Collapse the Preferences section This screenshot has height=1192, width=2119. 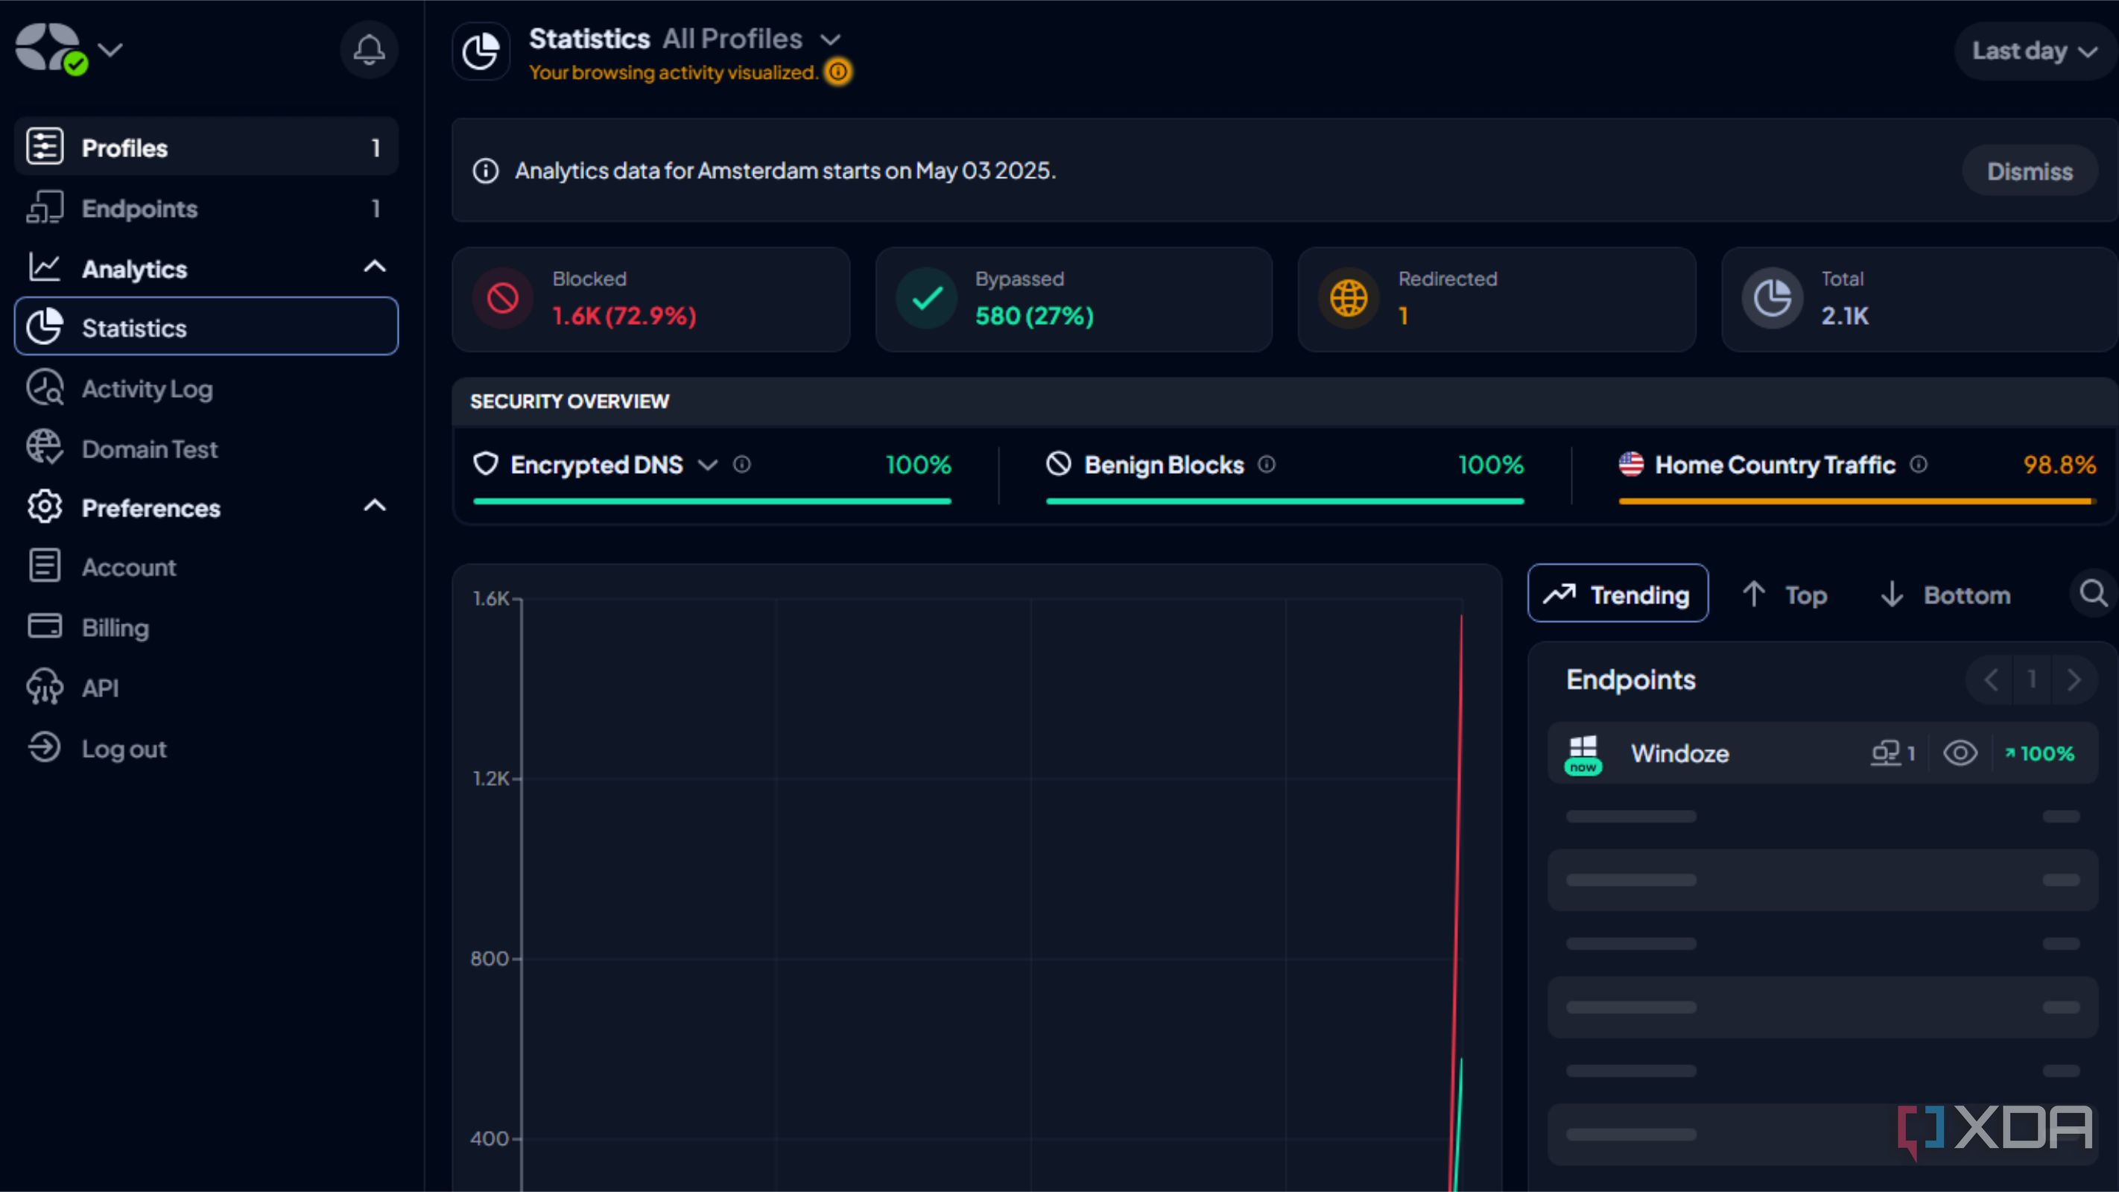point(374,506)
